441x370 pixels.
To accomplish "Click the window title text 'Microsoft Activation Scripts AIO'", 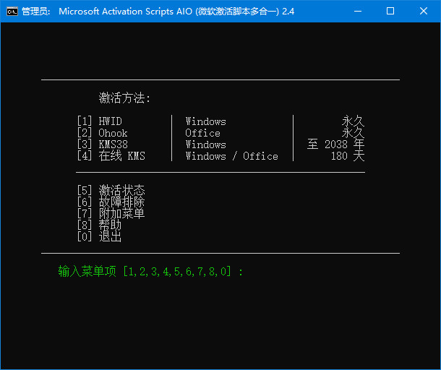I will (126, 12).
